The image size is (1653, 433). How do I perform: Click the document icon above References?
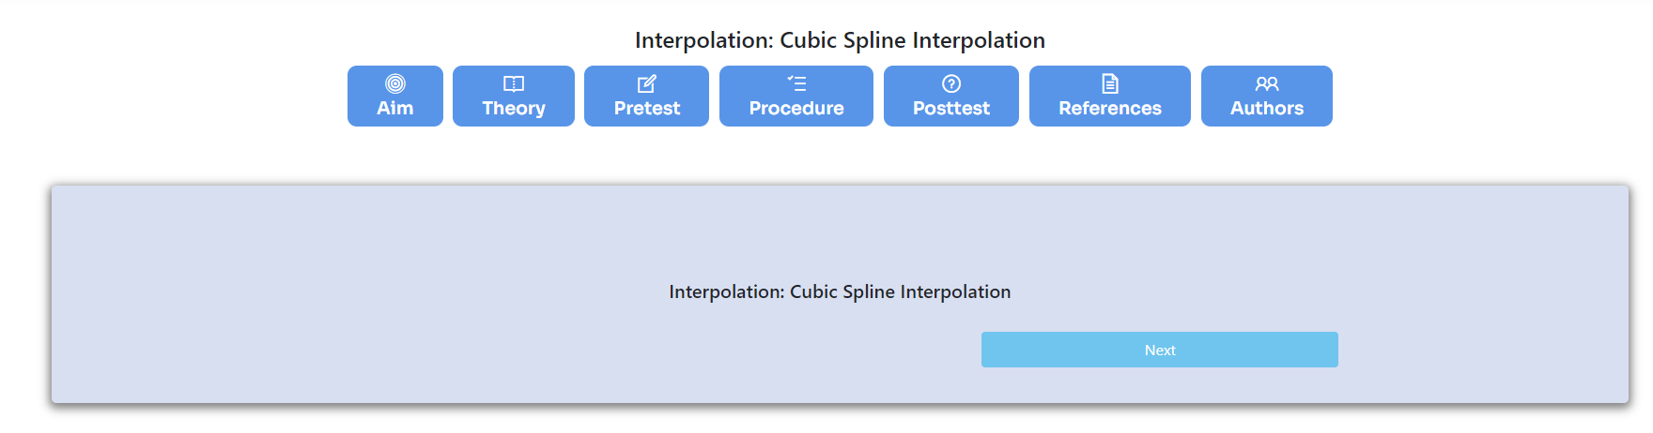pyautogui.click(x=1110, y=83)
